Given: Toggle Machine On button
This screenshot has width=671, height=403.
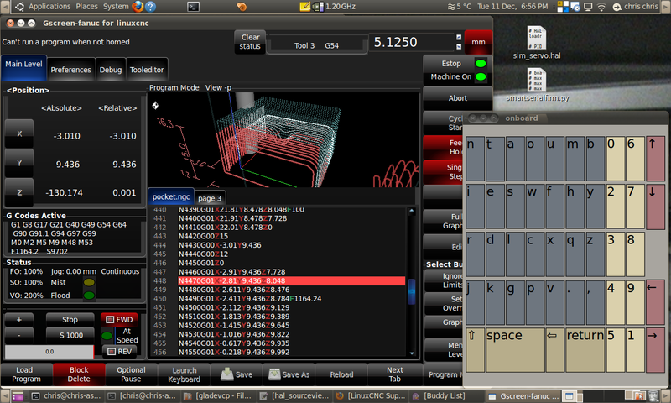Looking at the screenshot, I should coord(457,77).
